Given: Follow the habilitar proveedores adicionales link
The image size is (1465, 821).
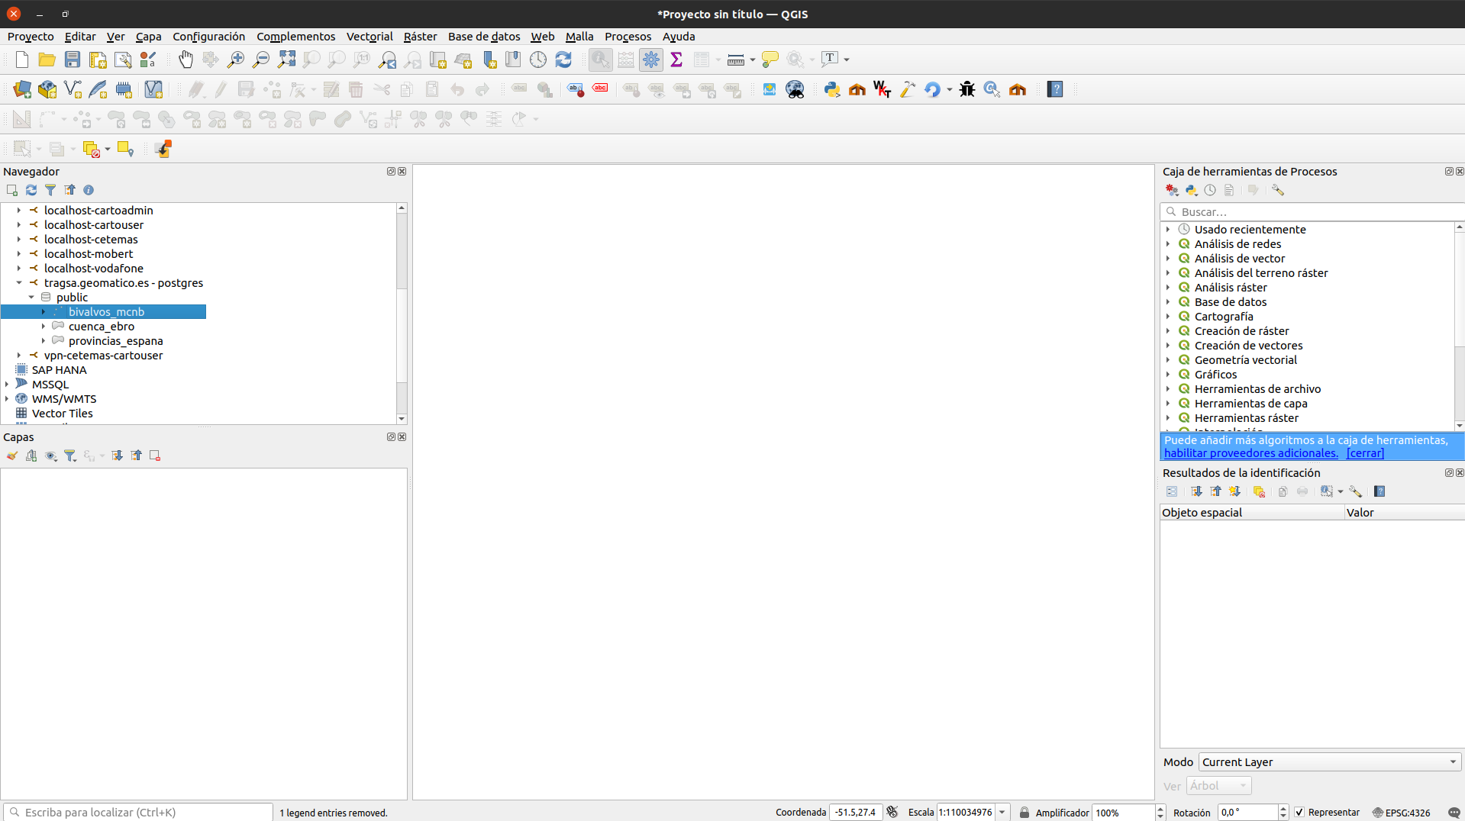Looking at the screenshot, I should (x=1251, y=453).
